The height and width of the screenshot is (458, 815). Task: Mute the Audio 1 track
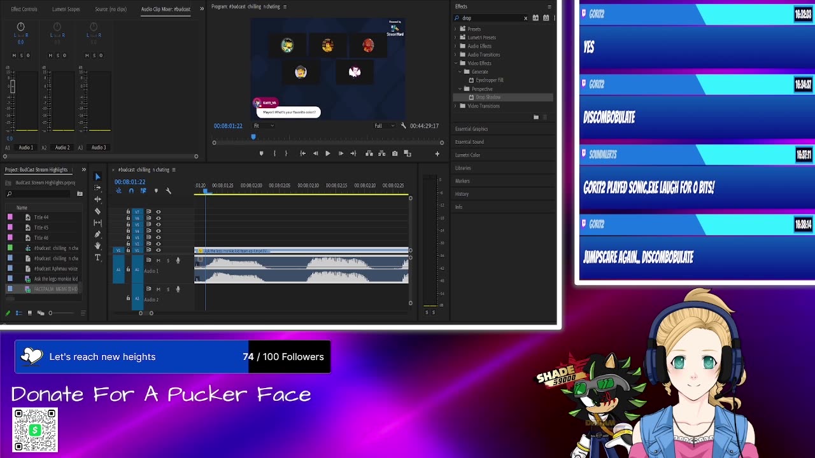coord(159,260)
